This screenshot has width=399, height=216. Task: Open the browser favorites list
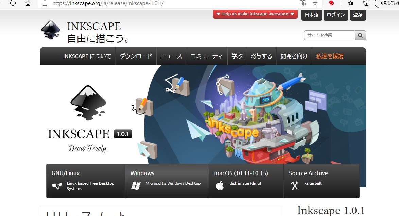click(x=351, y=3)
